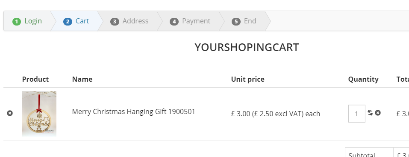The image size is (409, 157).
Task: Click the gray number 4 step badge
Action: [x=174, y=22]
